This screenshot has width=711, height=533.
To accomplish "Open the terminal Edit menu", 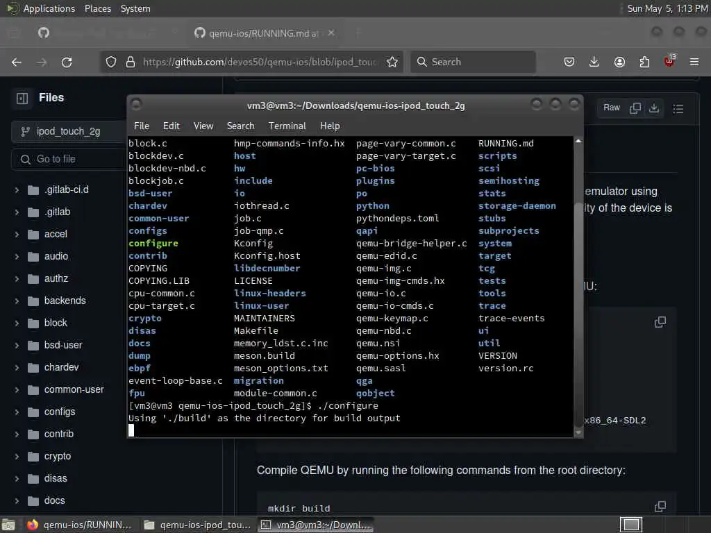I will 172,126.
